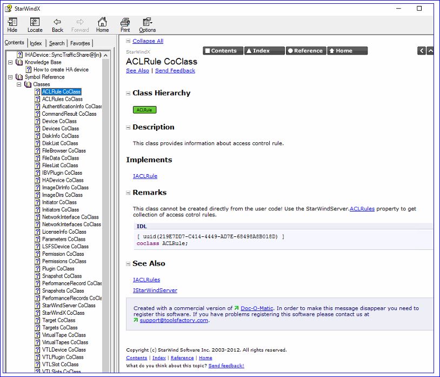The image size is (440, 377).
Task: Open the How to create HA device topic
Action: point(61,70)
